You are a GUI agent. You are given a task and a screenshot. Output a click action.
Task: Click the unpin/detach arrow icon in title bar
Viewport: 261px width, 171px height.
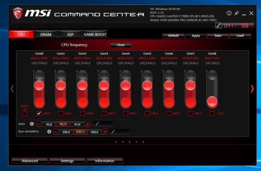click(236, 13)
